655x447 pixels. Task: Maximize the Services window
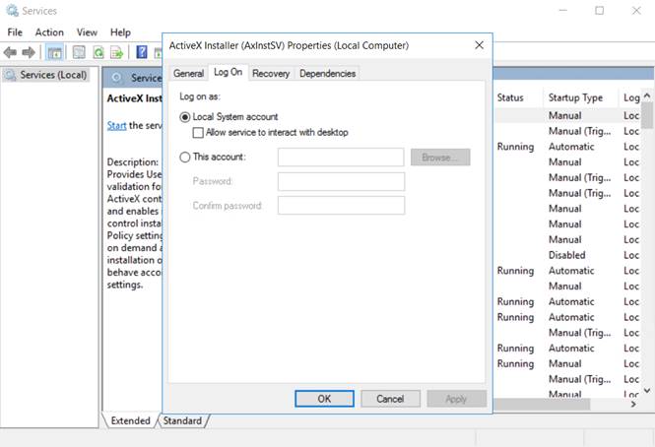coord(600,11)
